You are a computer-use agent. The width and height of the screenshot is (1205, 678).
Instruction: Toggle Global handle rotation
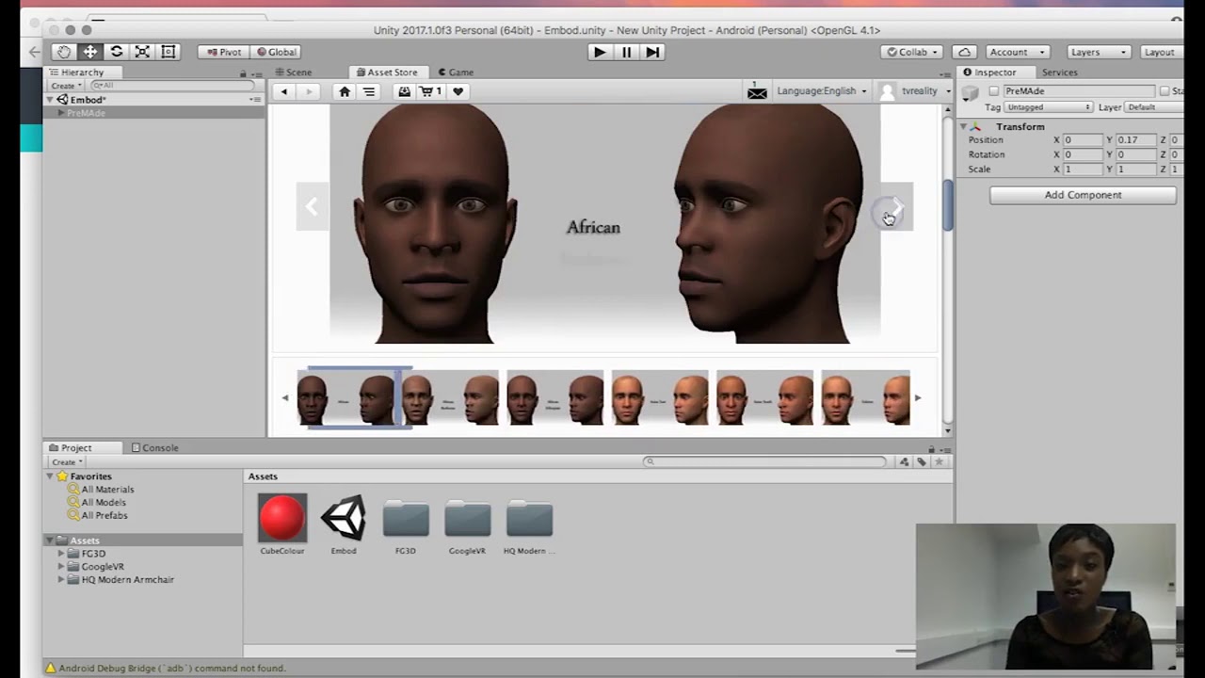click(x=275, y=52)
